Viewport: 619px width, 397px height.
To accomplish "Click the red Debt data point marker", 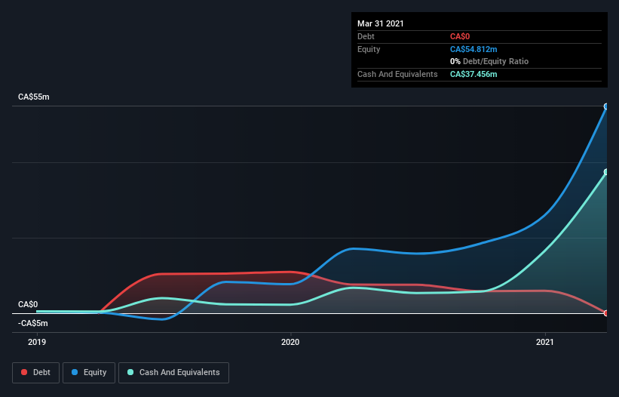I will [x=606, y=313].
